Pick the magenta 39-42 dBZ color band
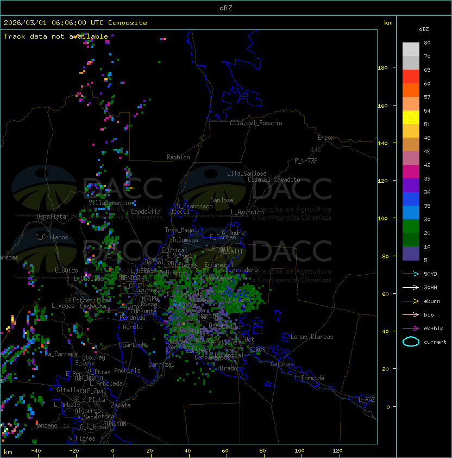This screenshot has width=452, height=458. (411, 172)
